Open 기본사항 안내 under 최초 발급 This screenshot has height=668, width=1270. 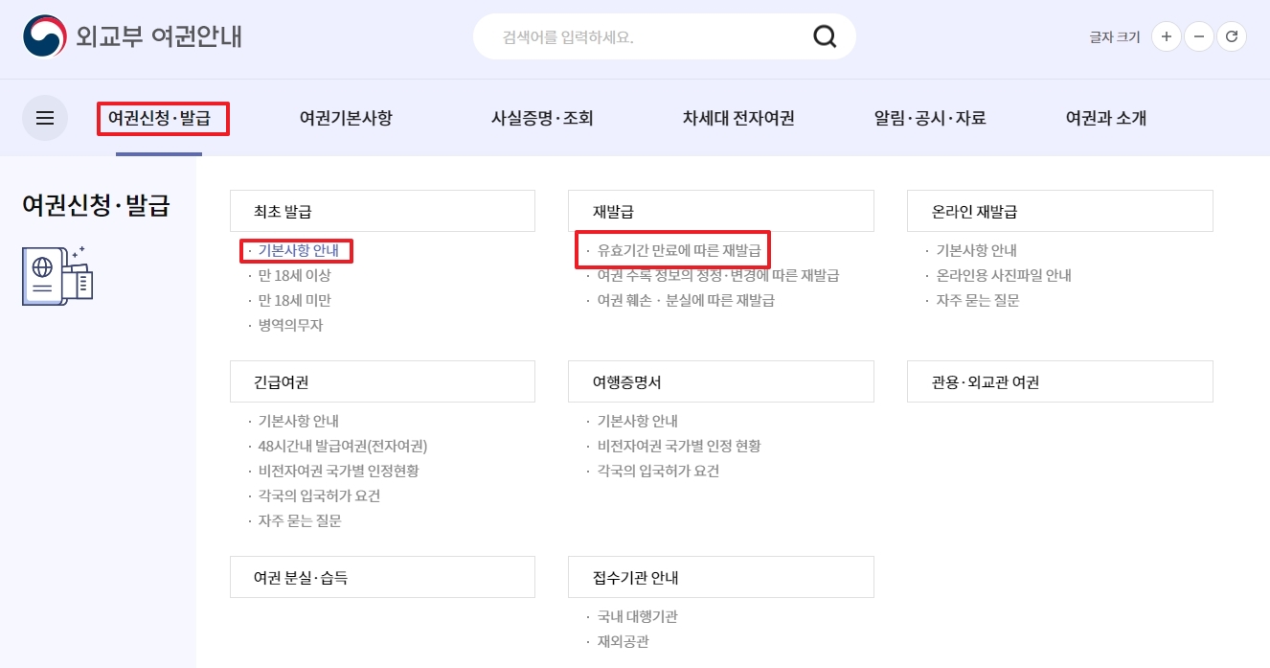298,250
